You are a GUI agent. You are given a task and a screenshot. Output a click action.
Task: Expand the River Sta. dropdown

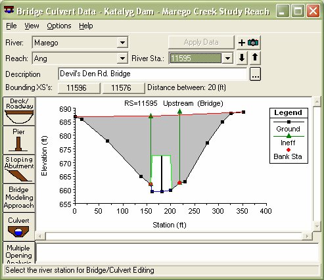point(227,58)
